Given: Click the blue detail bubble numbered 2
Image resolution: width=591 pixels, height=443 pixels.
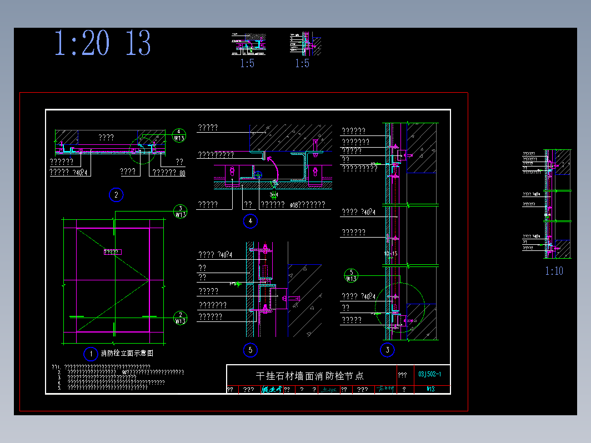Looking at the screenshot, I should [116, 195].
